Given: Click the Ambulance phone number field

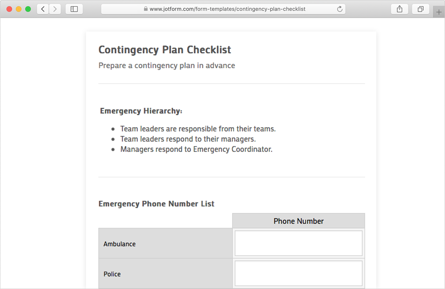Looking at the screenshot, I should [x=299, y=244].
